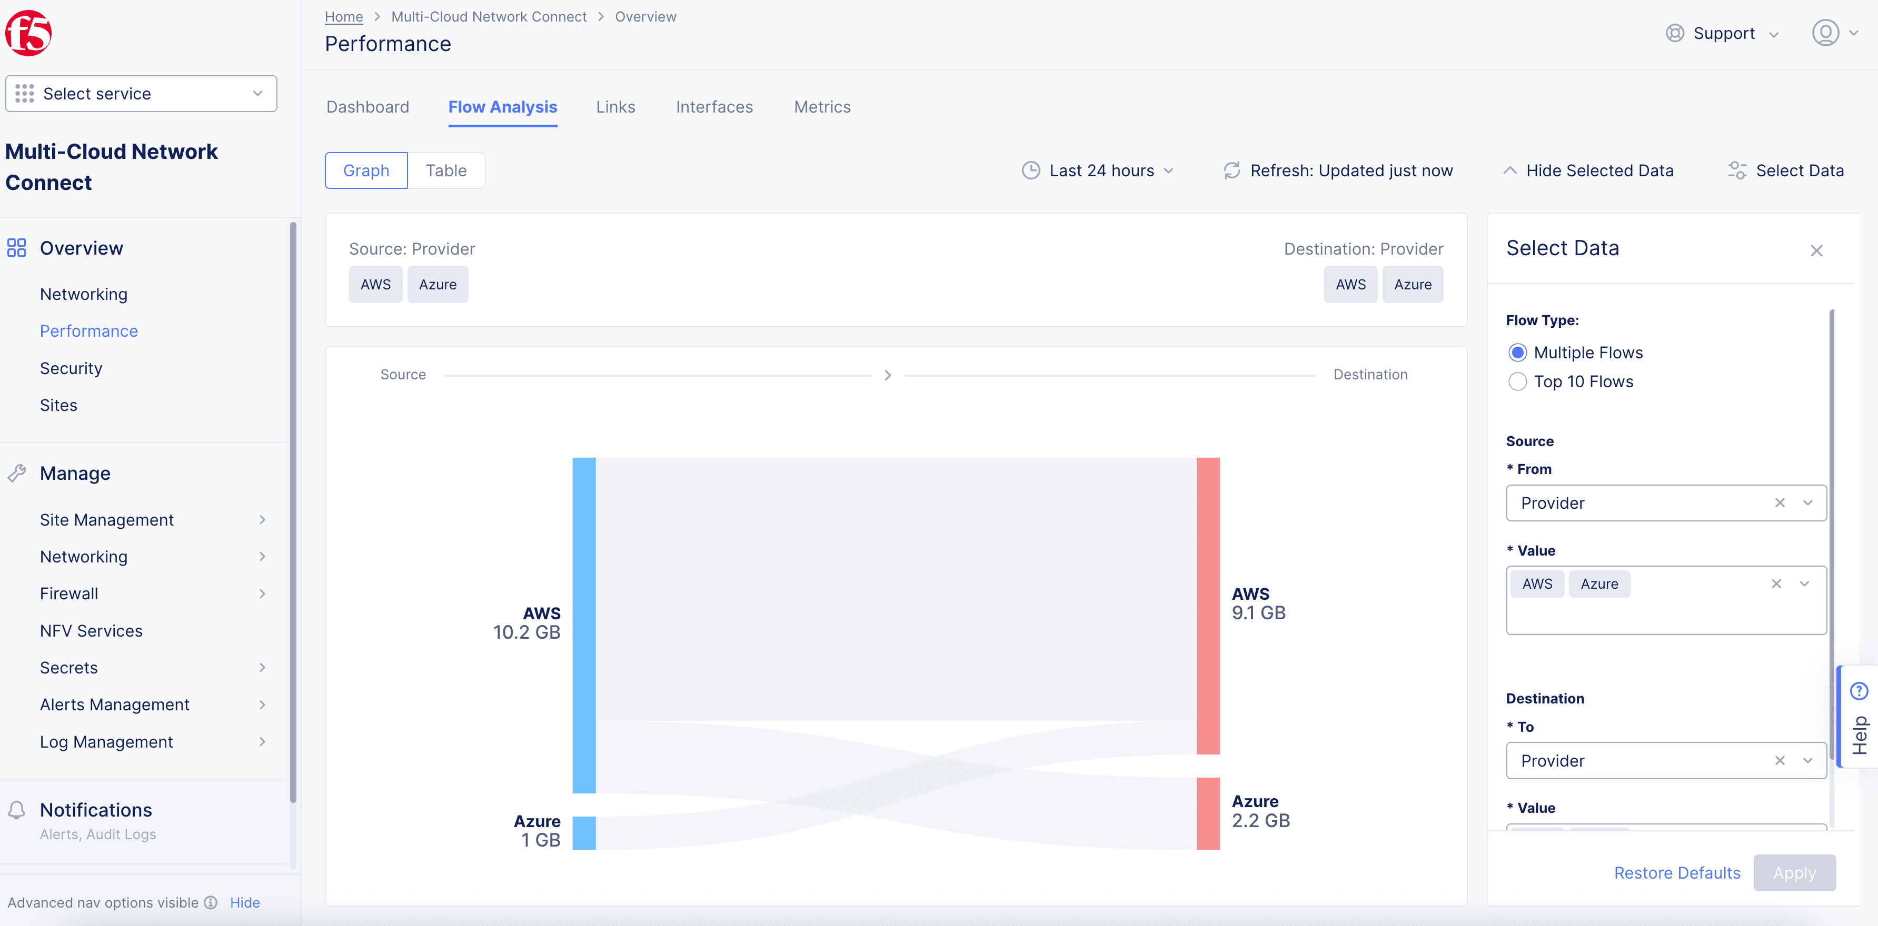
Task: Click the service grid dots icon
Action: click(25, 94)
